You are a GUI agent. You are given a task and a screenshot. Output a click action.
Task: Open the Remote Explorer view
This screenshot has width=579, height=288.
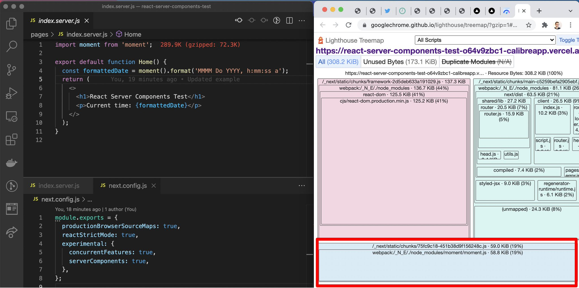pos(12,116)
